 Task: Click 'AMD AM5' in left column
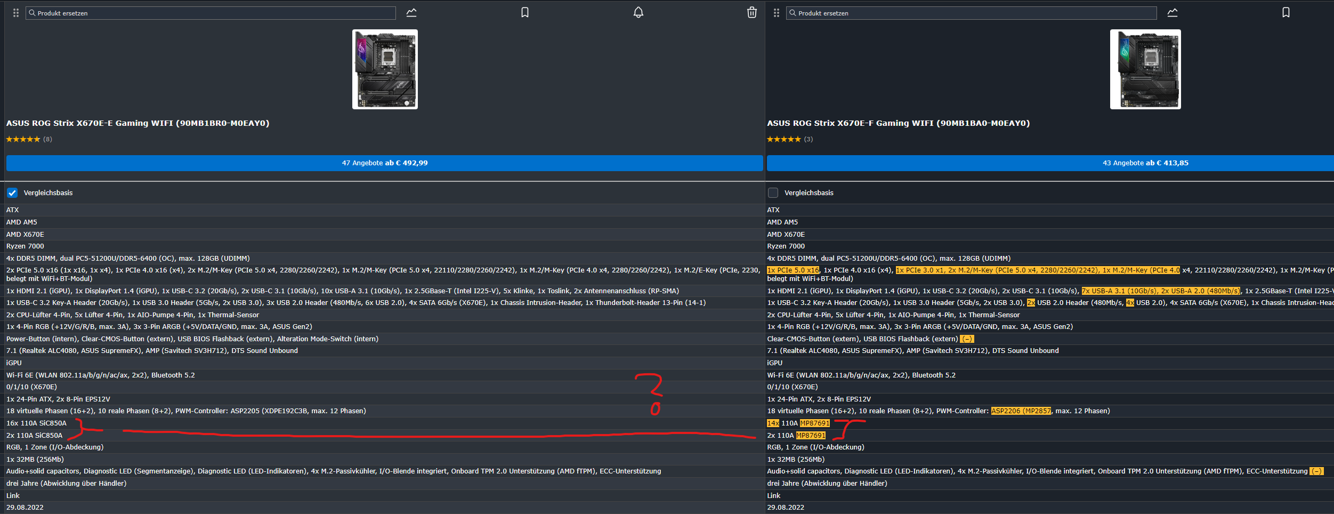[22, 222]
